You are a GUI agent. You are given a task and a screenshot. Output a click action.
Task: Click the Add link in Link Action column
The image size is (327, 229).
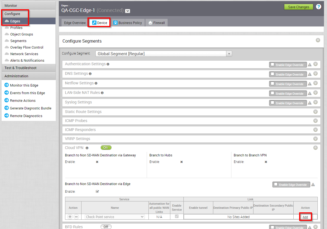[305, 217]
